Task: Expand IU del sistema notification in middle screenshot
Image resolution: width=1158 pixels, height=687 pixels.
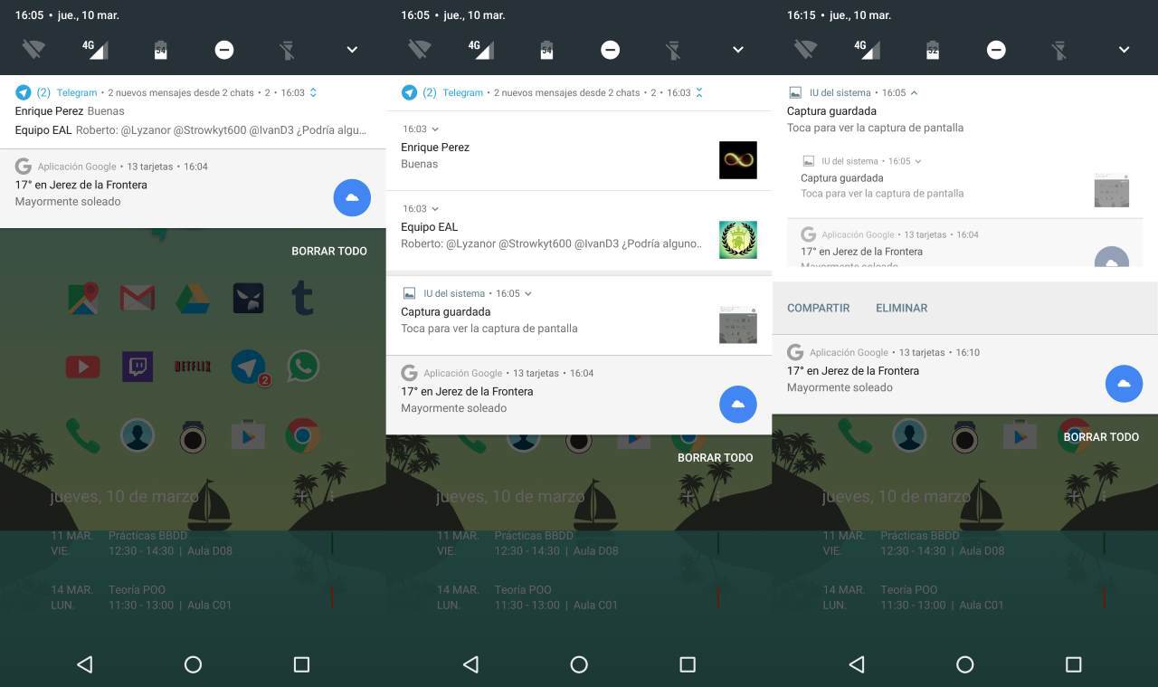Action: pos(528,293)
